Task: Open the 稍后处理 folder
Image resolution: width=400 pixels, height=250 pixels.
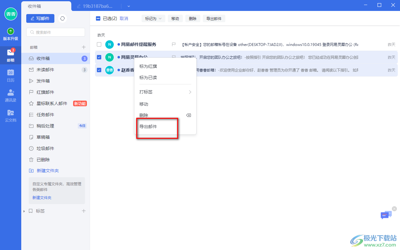Action: 56,126
